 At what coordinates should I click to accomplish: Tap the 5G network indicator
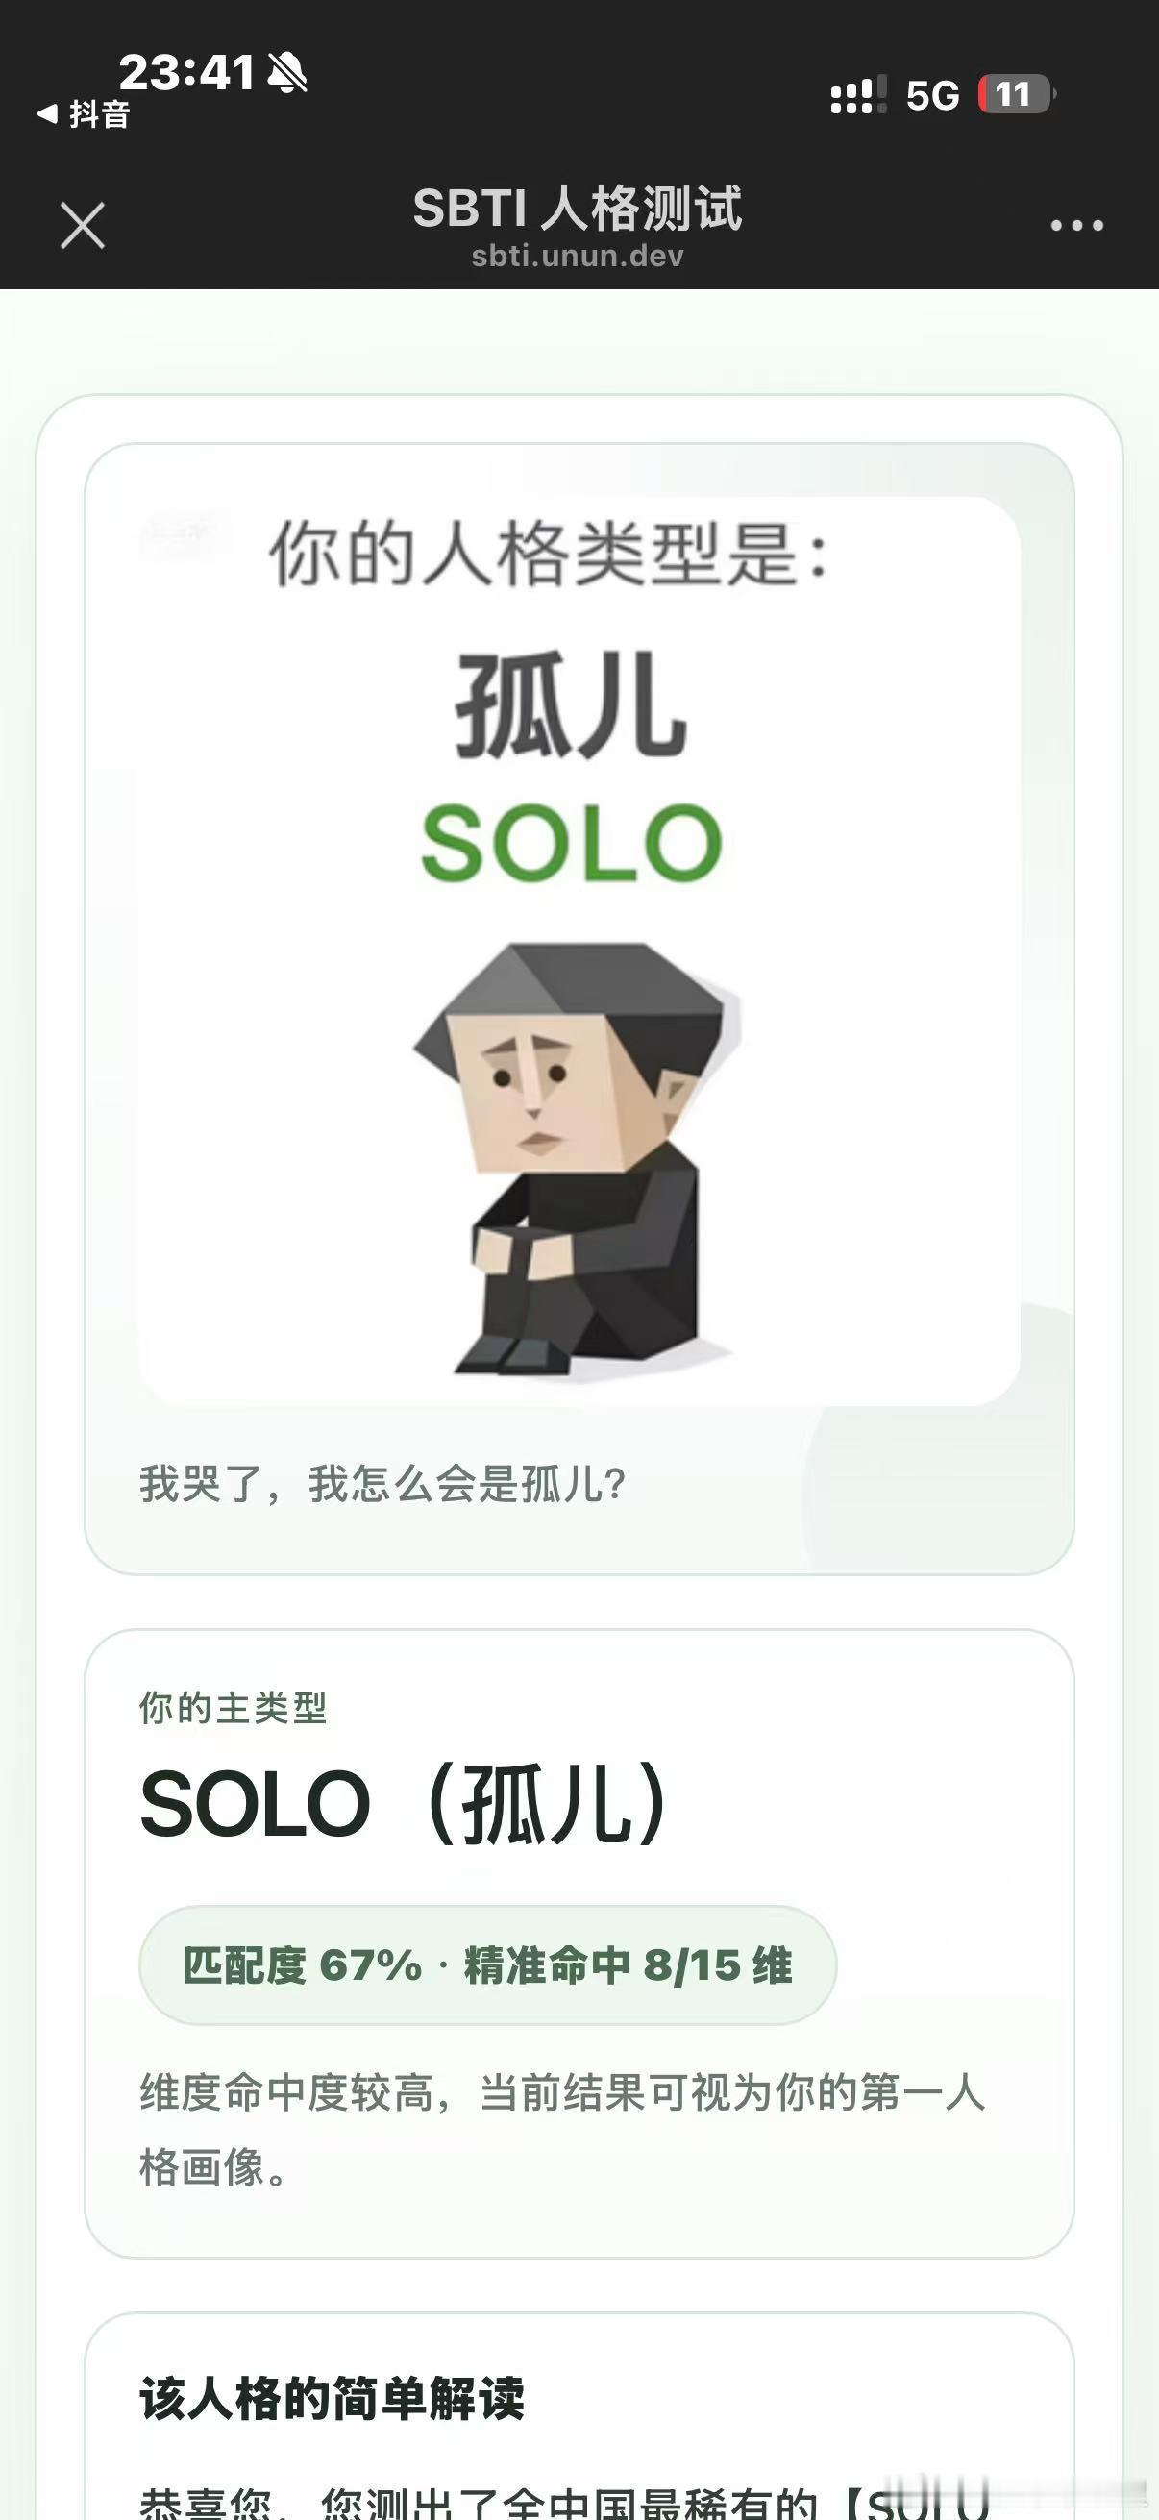click(932, 96)
